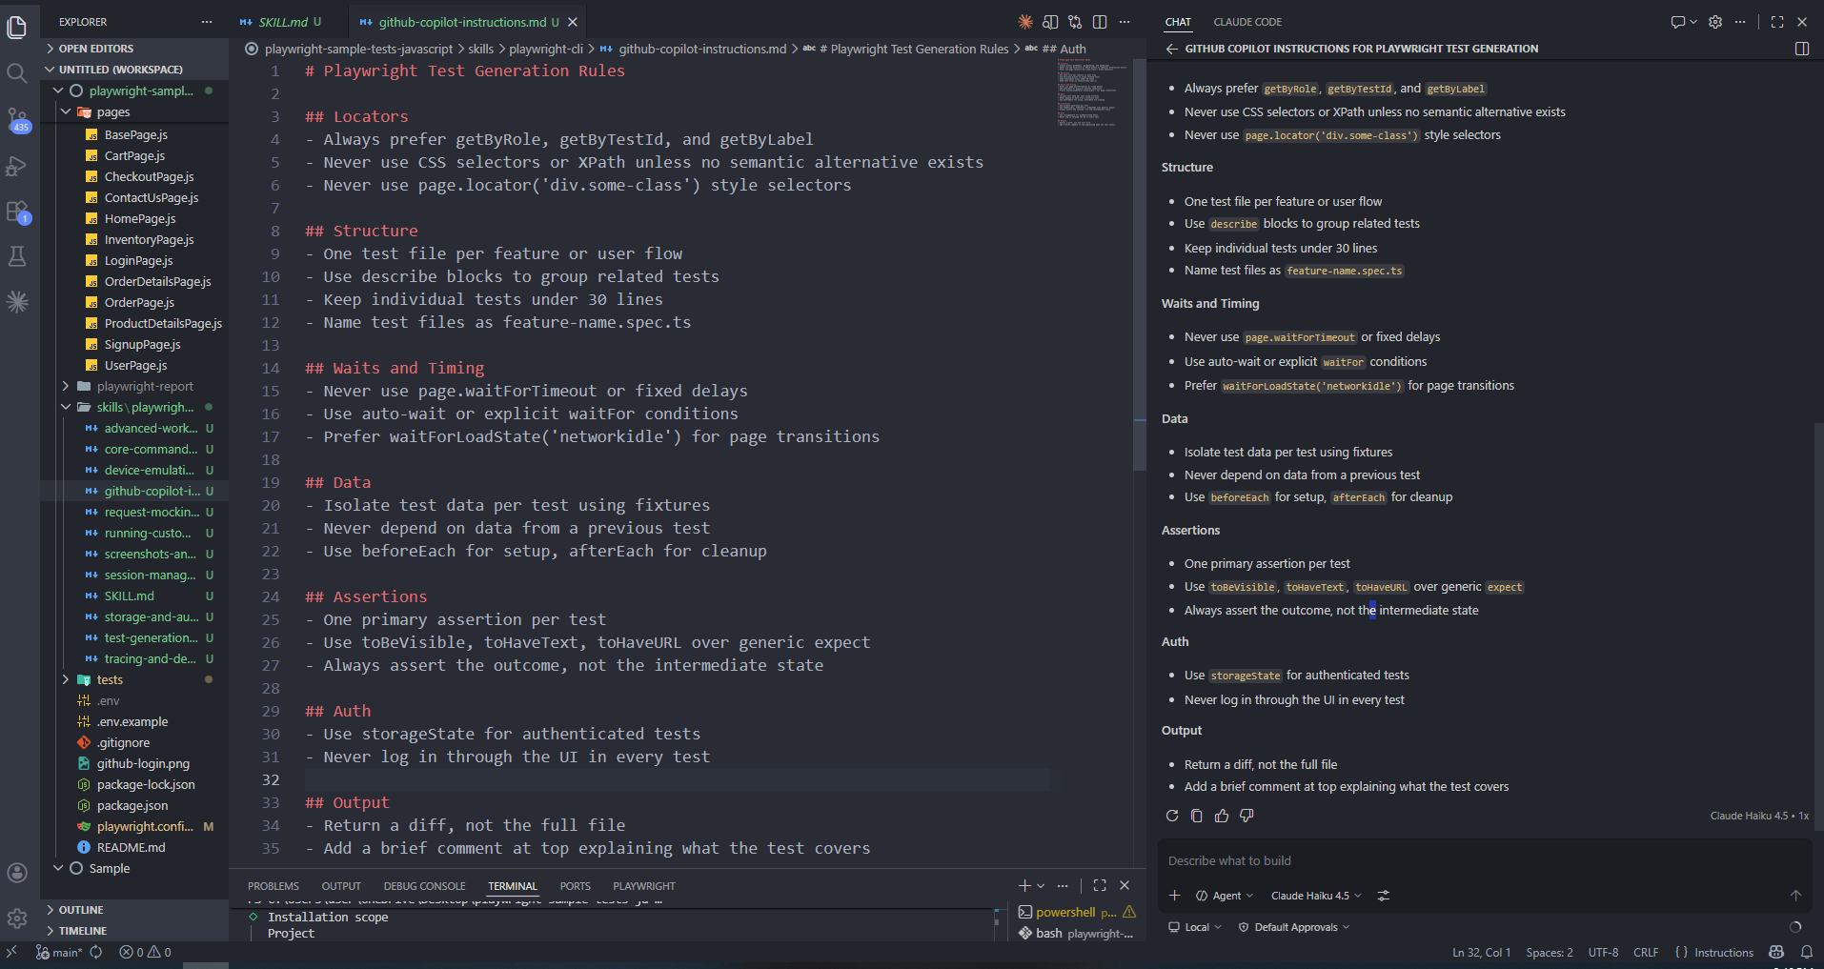The width and height of the screenshot is (1824, 969).
Task: Open the Source Control view
Action: coord(17,119)
